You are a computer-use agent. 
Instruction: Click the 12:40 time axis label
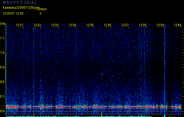click(x=178, y=25)
